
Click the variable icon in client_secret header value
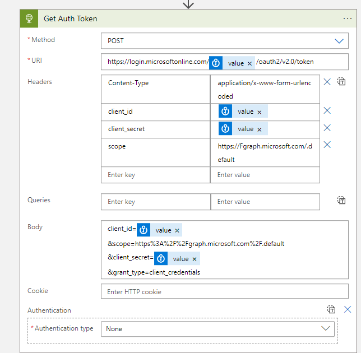[x=225, y=129]
